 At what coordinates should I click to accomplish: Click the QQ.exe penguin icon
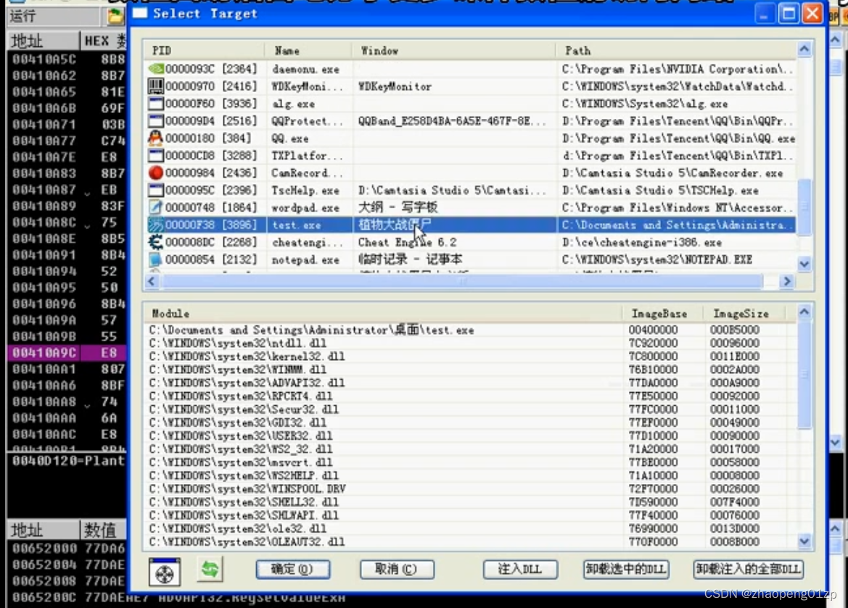click(156, 138)
